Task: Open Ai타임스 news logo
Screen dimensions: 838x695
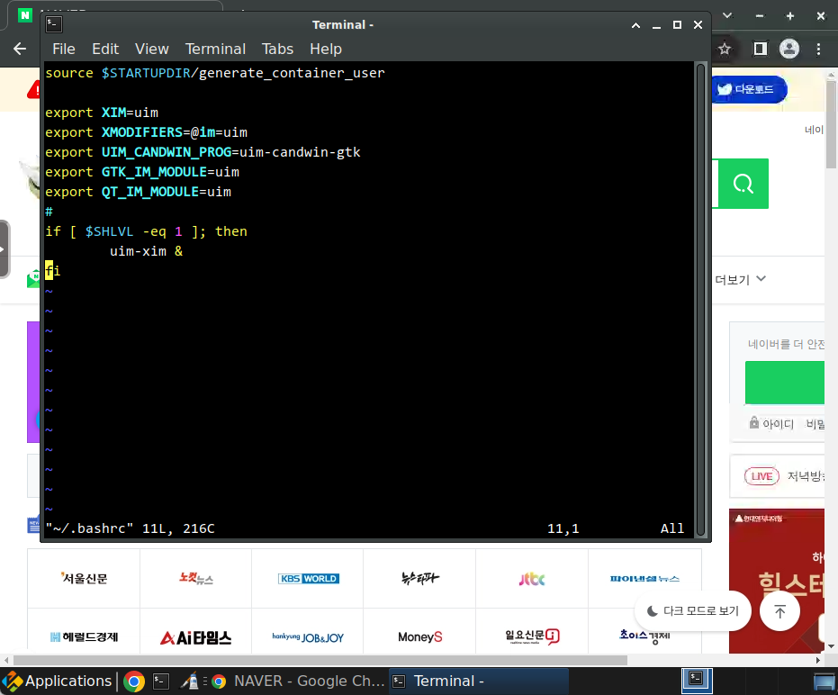Action: 195,637
